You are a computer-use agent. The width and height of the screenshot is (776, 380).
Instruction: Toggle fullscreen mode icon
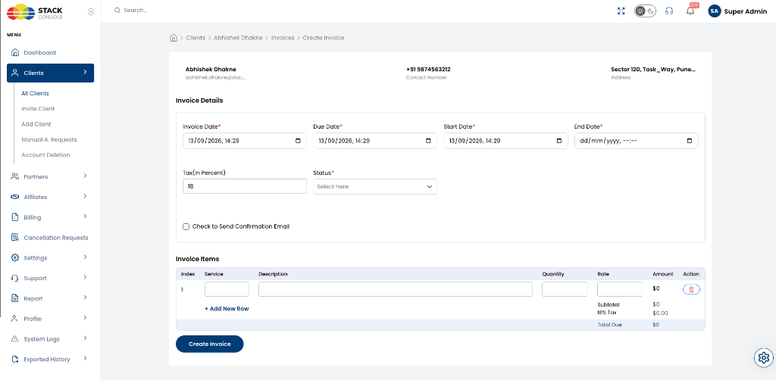(621, 11)
